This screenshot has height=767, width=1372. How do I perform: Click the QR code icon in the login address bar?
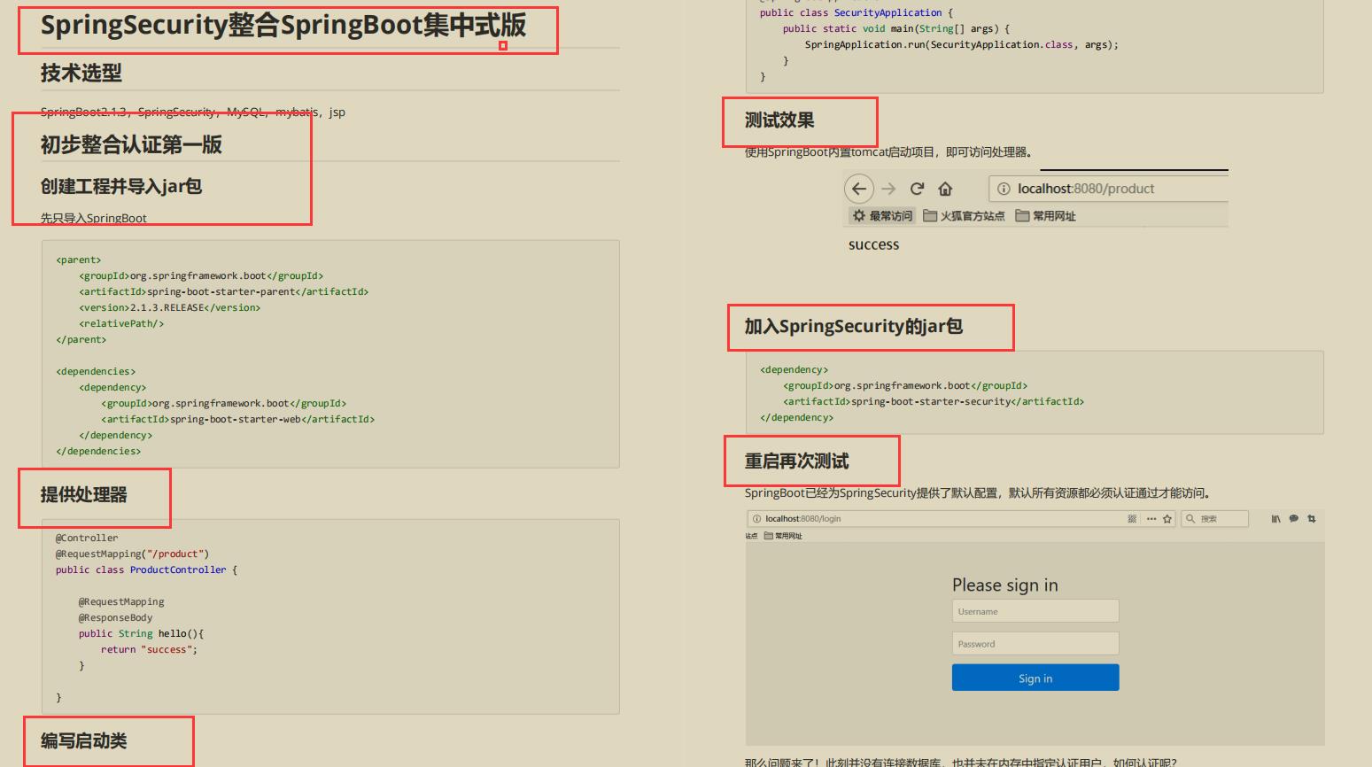pos(1132,519)
